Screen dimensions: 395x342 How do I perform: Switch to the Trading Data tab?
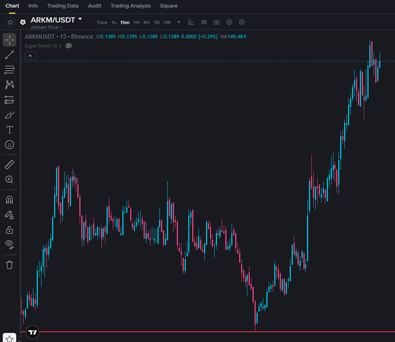63,6
